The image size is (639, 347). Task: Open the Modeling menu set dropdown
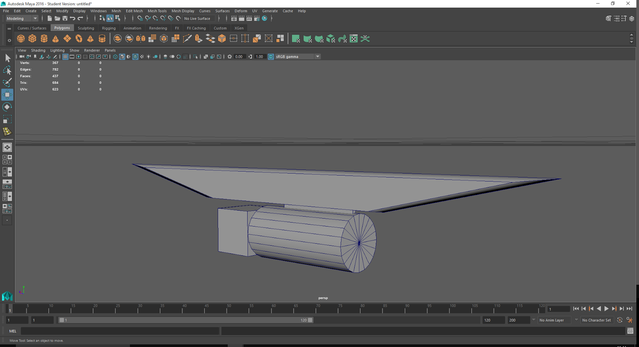tap(22, 18)
